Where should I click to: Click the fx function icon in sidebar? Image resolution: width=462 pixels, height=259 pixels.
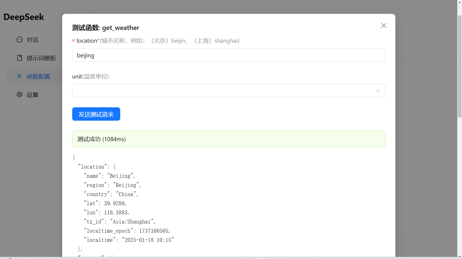pyautogui.click(x=19, y=76)
